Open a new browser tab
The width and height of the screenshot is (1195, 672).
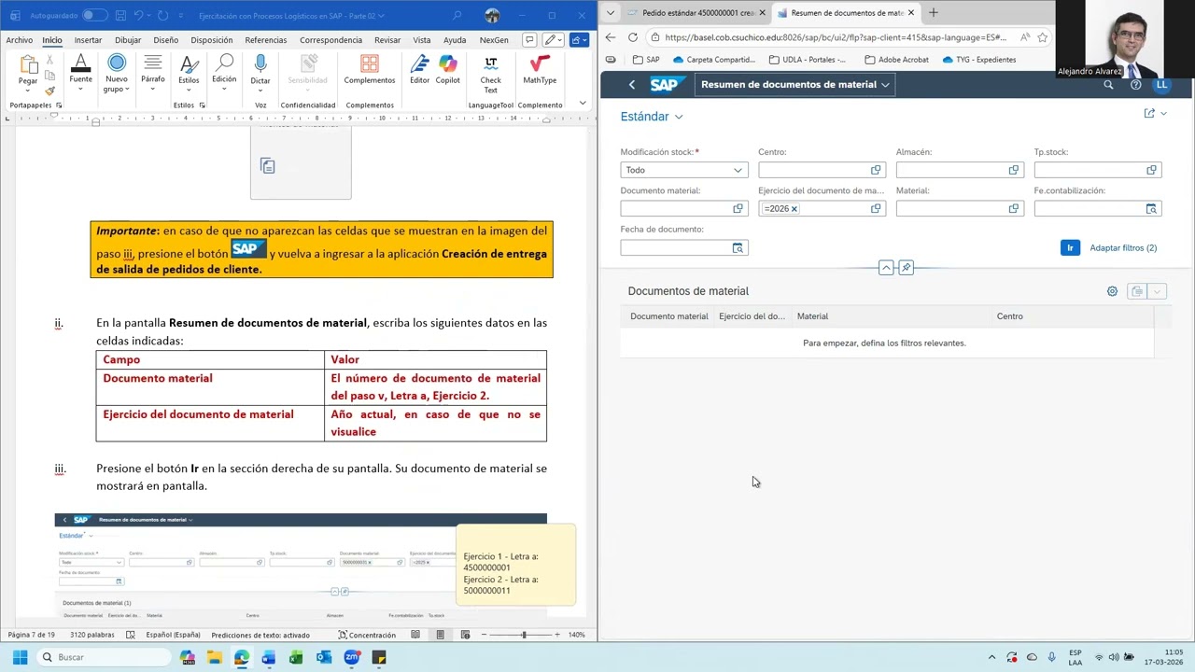pyautogui.click(x=933, y=13)
